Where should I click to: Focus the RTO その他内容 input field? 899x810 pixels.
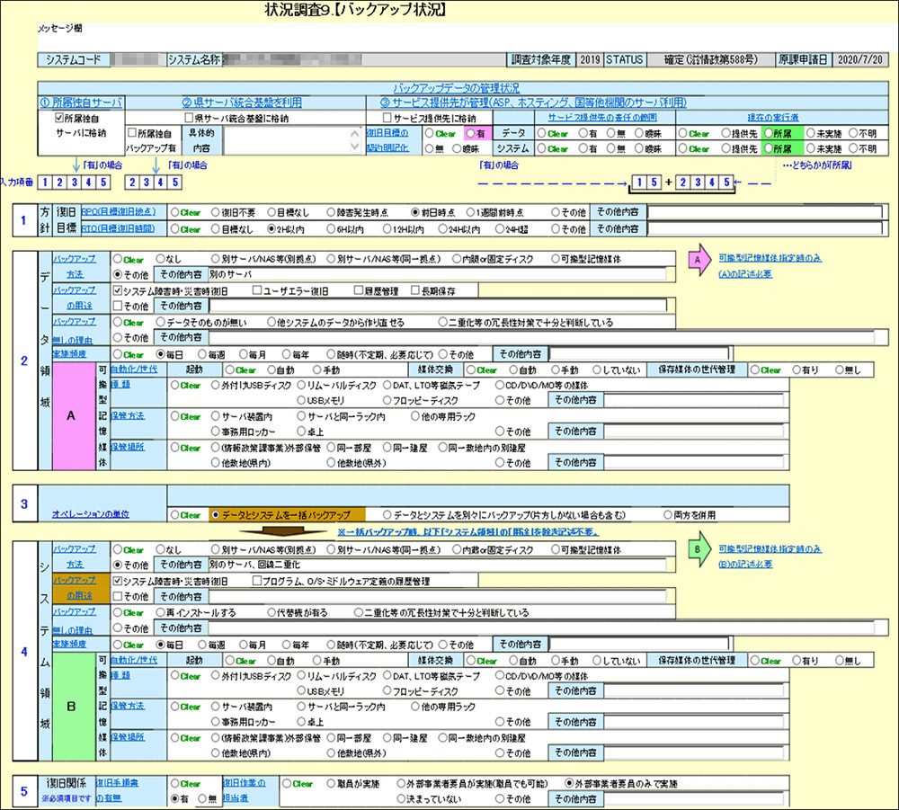tap(765, 228)
